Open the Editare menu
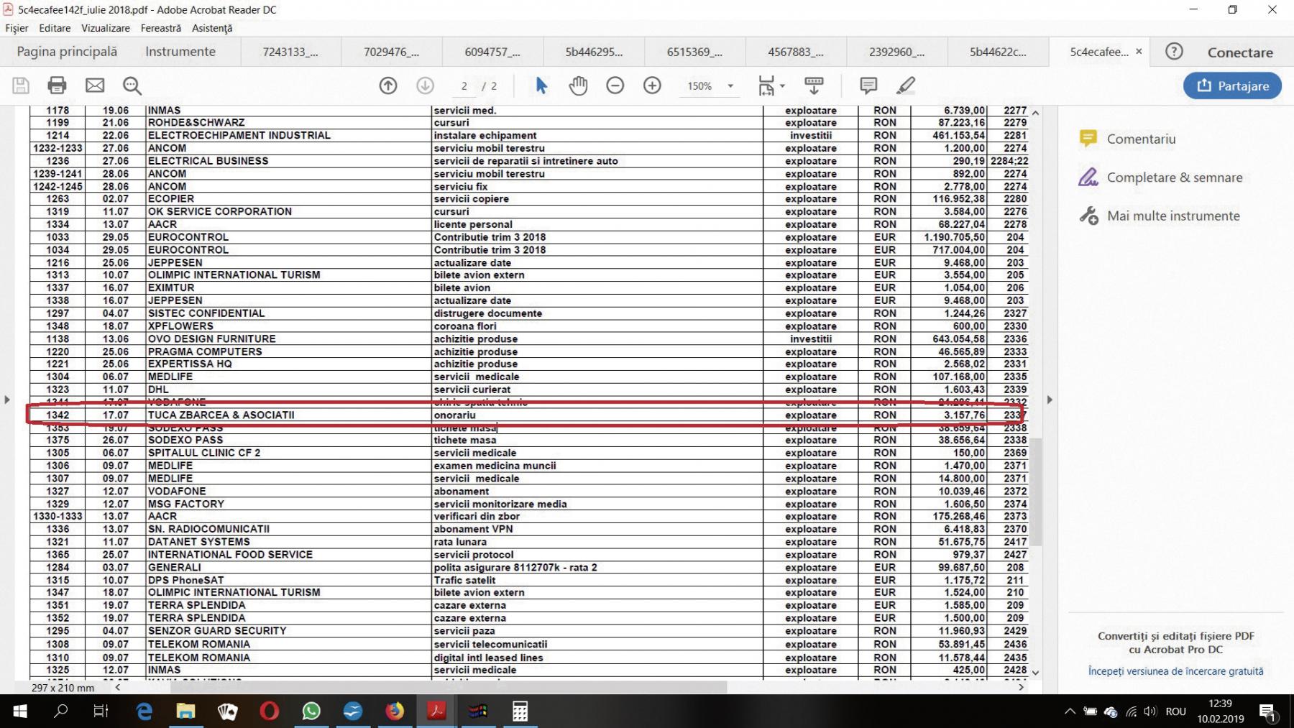The height and width of the screenshot is (728, 1294). tap(55, 28)
